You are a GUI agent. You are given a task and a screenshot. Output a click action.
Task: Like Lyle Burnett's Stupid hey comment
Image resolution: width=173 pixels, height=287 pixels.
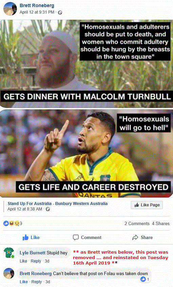(23, 261)
